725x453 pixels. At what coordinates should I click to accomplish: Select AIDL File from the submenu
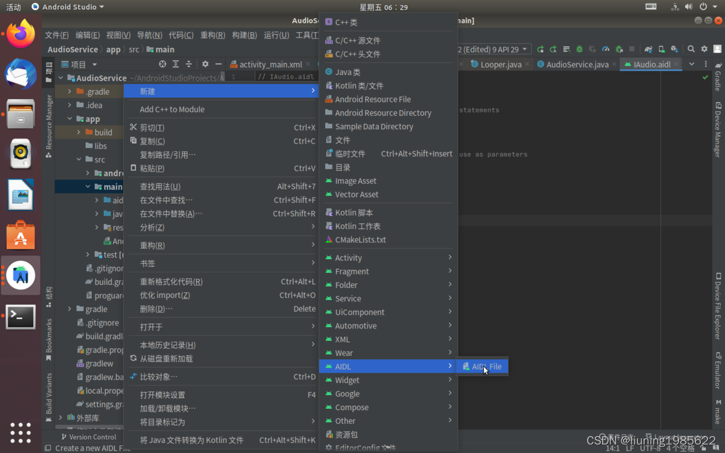coord(483,366)
